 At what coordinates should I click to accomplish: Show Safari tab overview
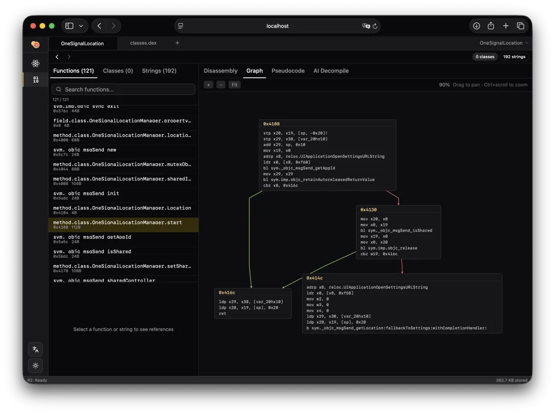[520, 26]
